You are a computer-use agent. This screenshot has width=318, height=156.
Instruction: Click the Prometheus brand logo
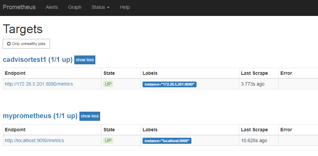coord(19,7)
